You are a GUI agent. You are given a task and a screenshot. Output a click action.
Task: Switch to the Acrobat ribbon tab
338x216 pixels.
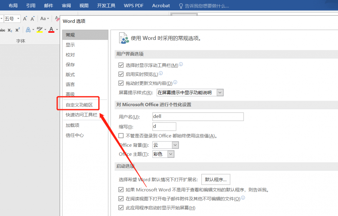tap(161, 6)
